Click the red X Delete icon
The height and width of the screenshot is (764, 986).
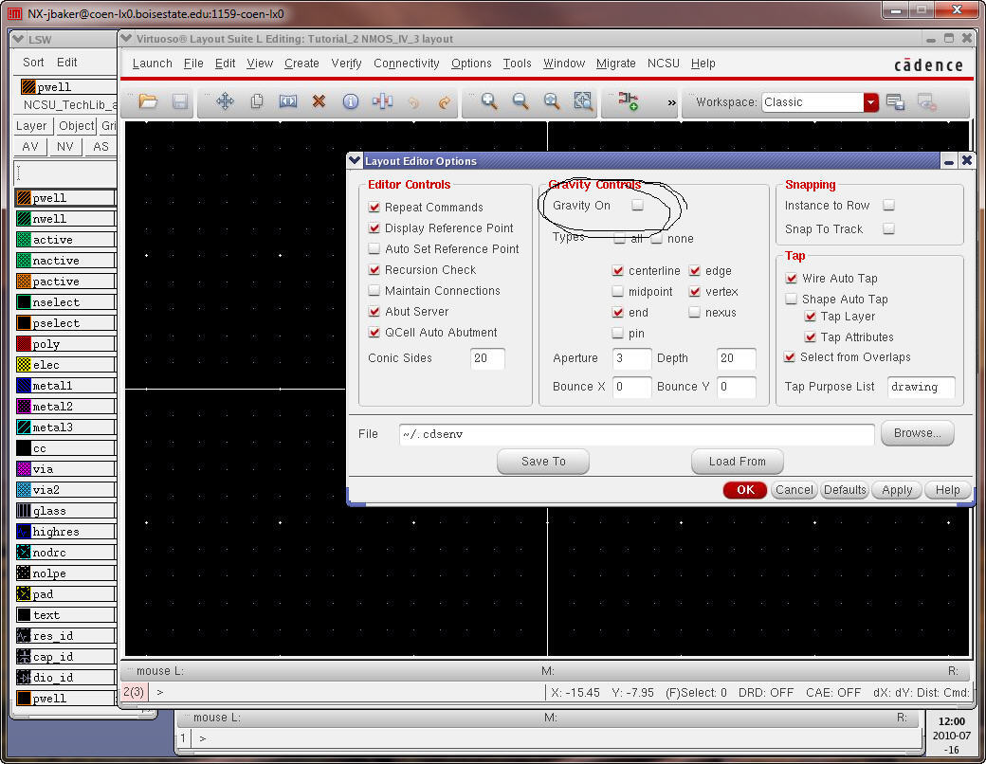click(319, 101)
